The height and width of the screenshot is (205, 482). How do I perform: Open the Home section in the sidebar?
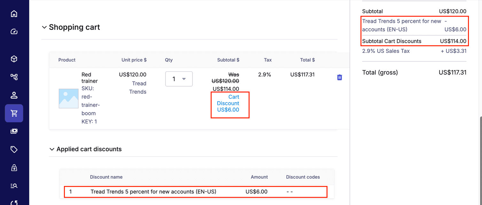tap(14, 13)
